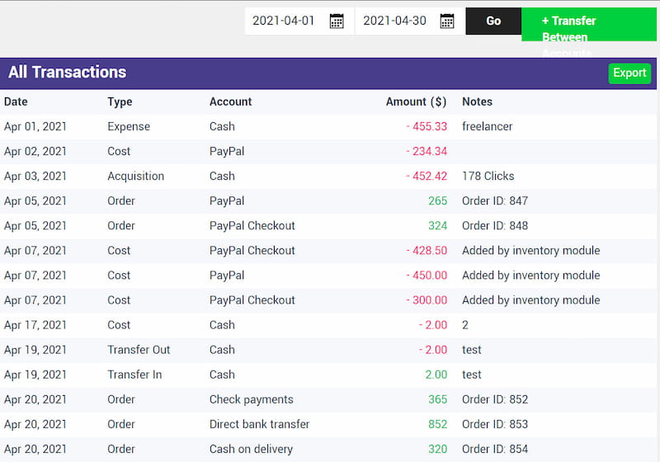
Task: Click the end date field 2021-04-30
Action: pyautogui.click(x=394, y=21)
